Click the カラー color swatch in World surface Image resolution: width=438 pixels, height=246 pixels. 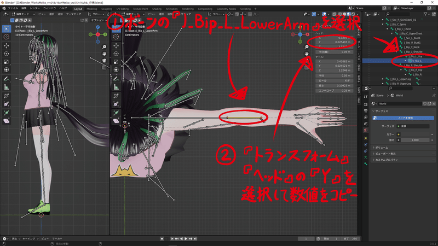pos(415,134)
